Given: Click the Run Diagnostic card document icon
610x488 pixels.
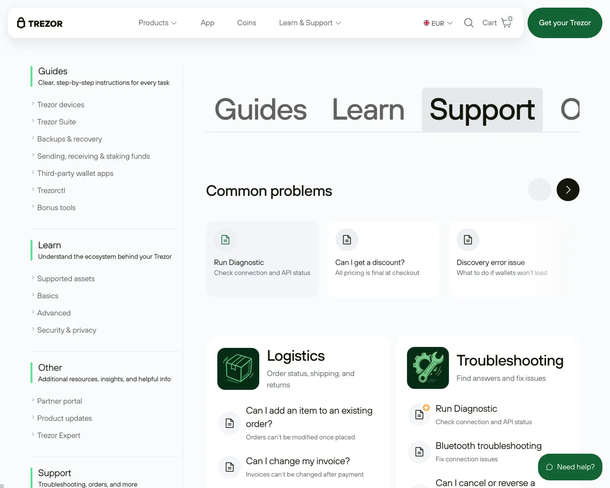Looking at the screenshot, I should click(x=225, y=240).
